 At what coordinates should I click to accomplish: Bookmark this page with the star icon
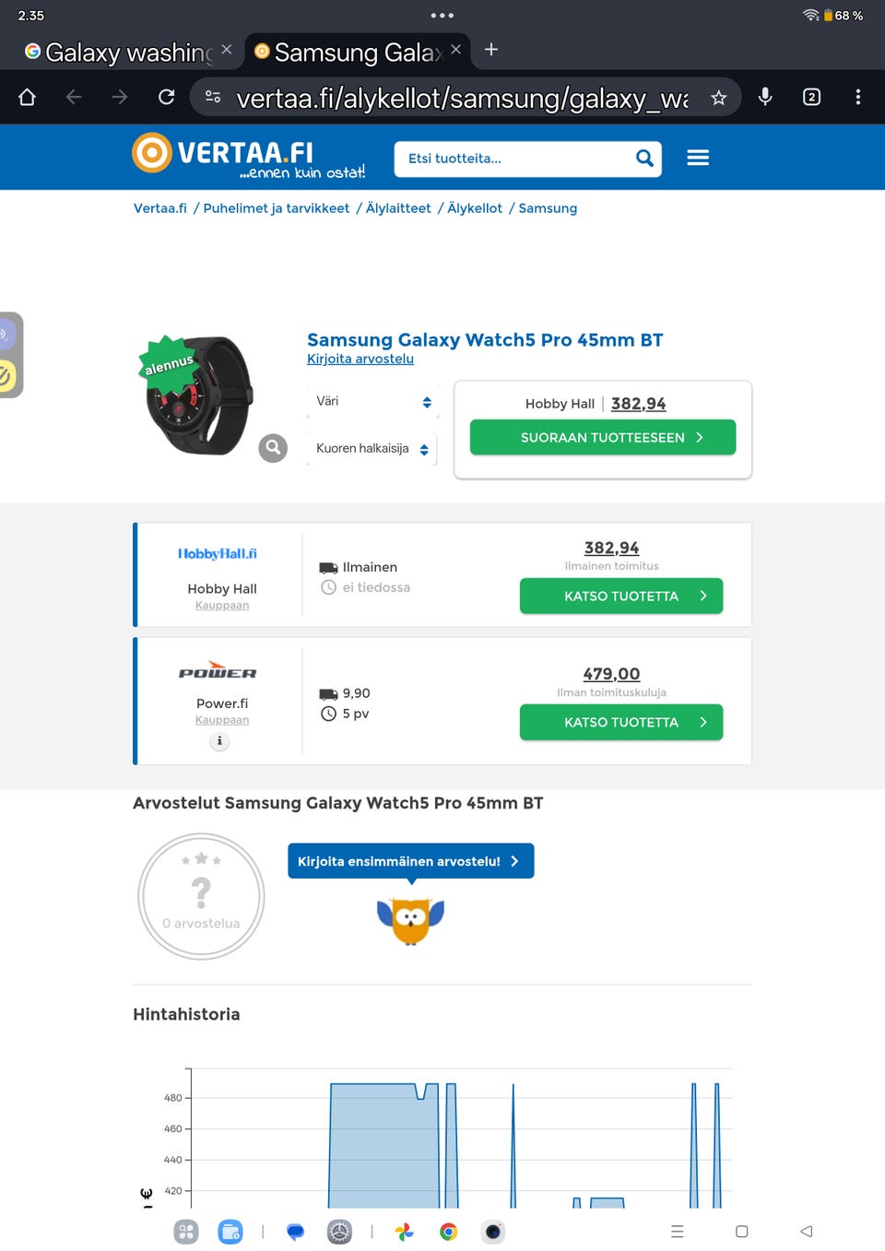719,98
